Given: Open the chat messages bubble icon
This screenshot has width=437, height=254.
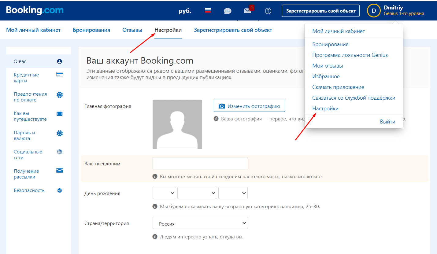Looking at the screenshot, I should tap(228, 11).
